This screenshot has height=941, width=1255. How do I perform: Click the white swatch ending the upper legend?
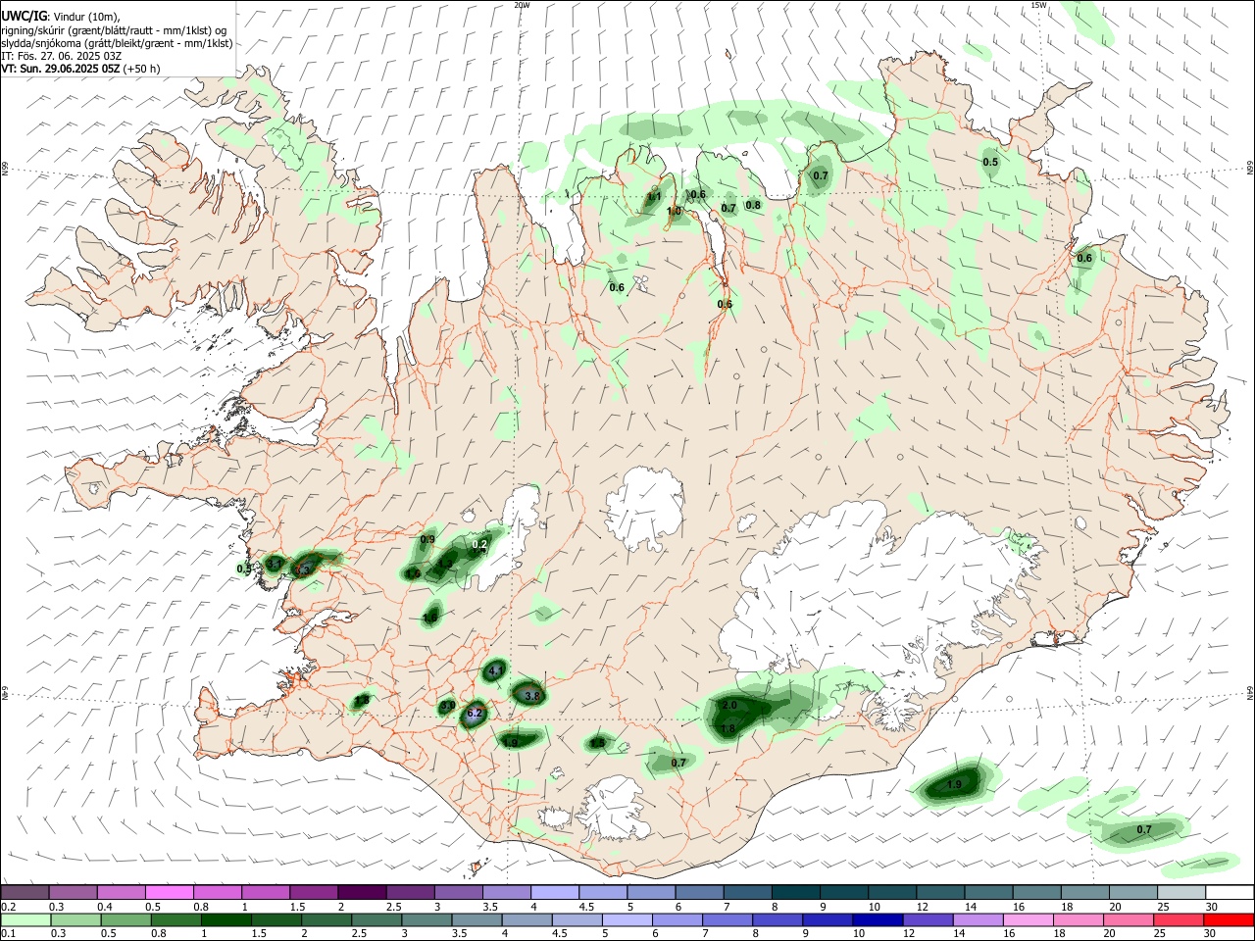(1229, 892)
